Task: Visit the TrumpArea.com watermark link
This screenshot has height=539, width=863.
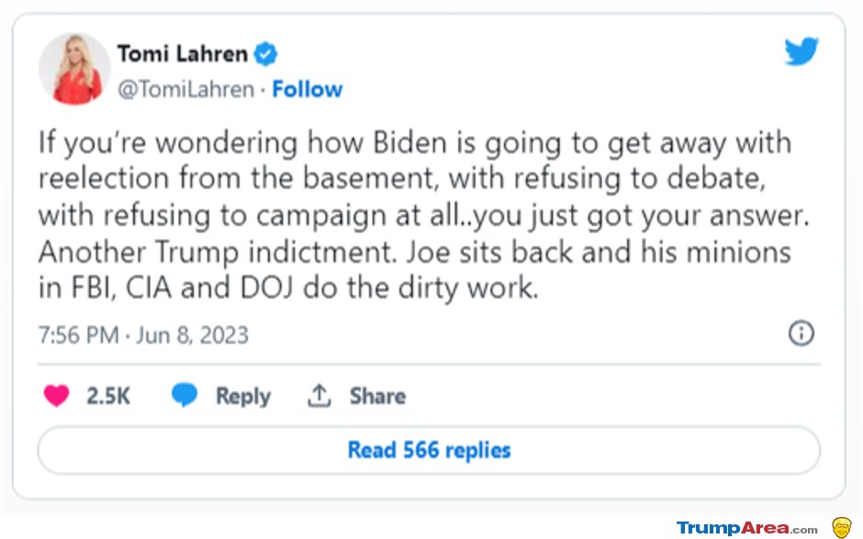Action: [x=747, y=527]
